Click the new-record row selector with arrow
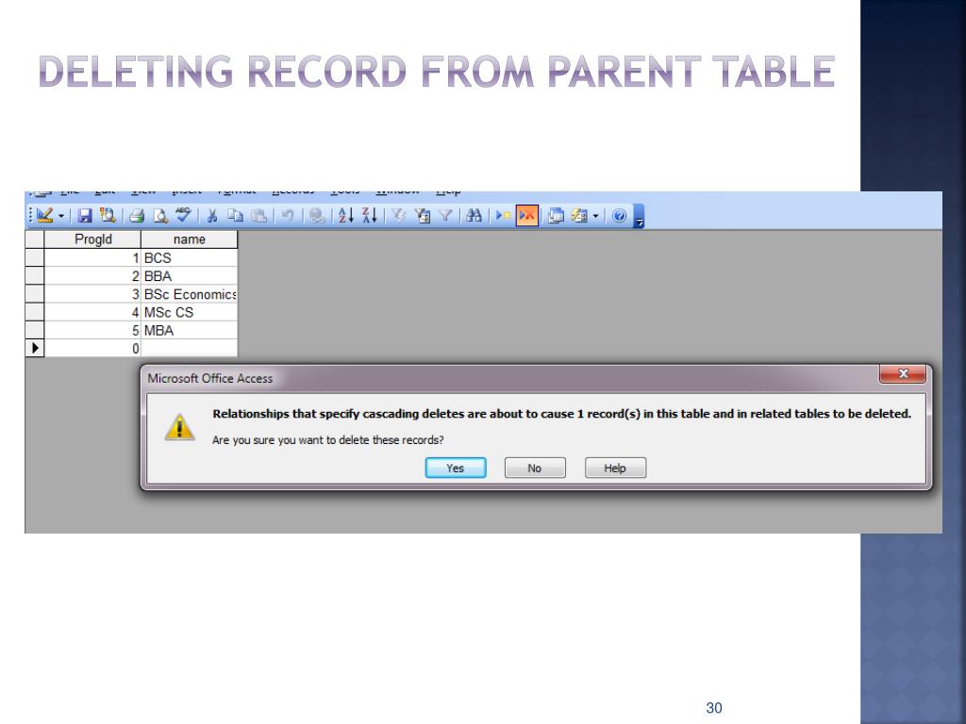This screenshot has width=966, height=724. 35,349
